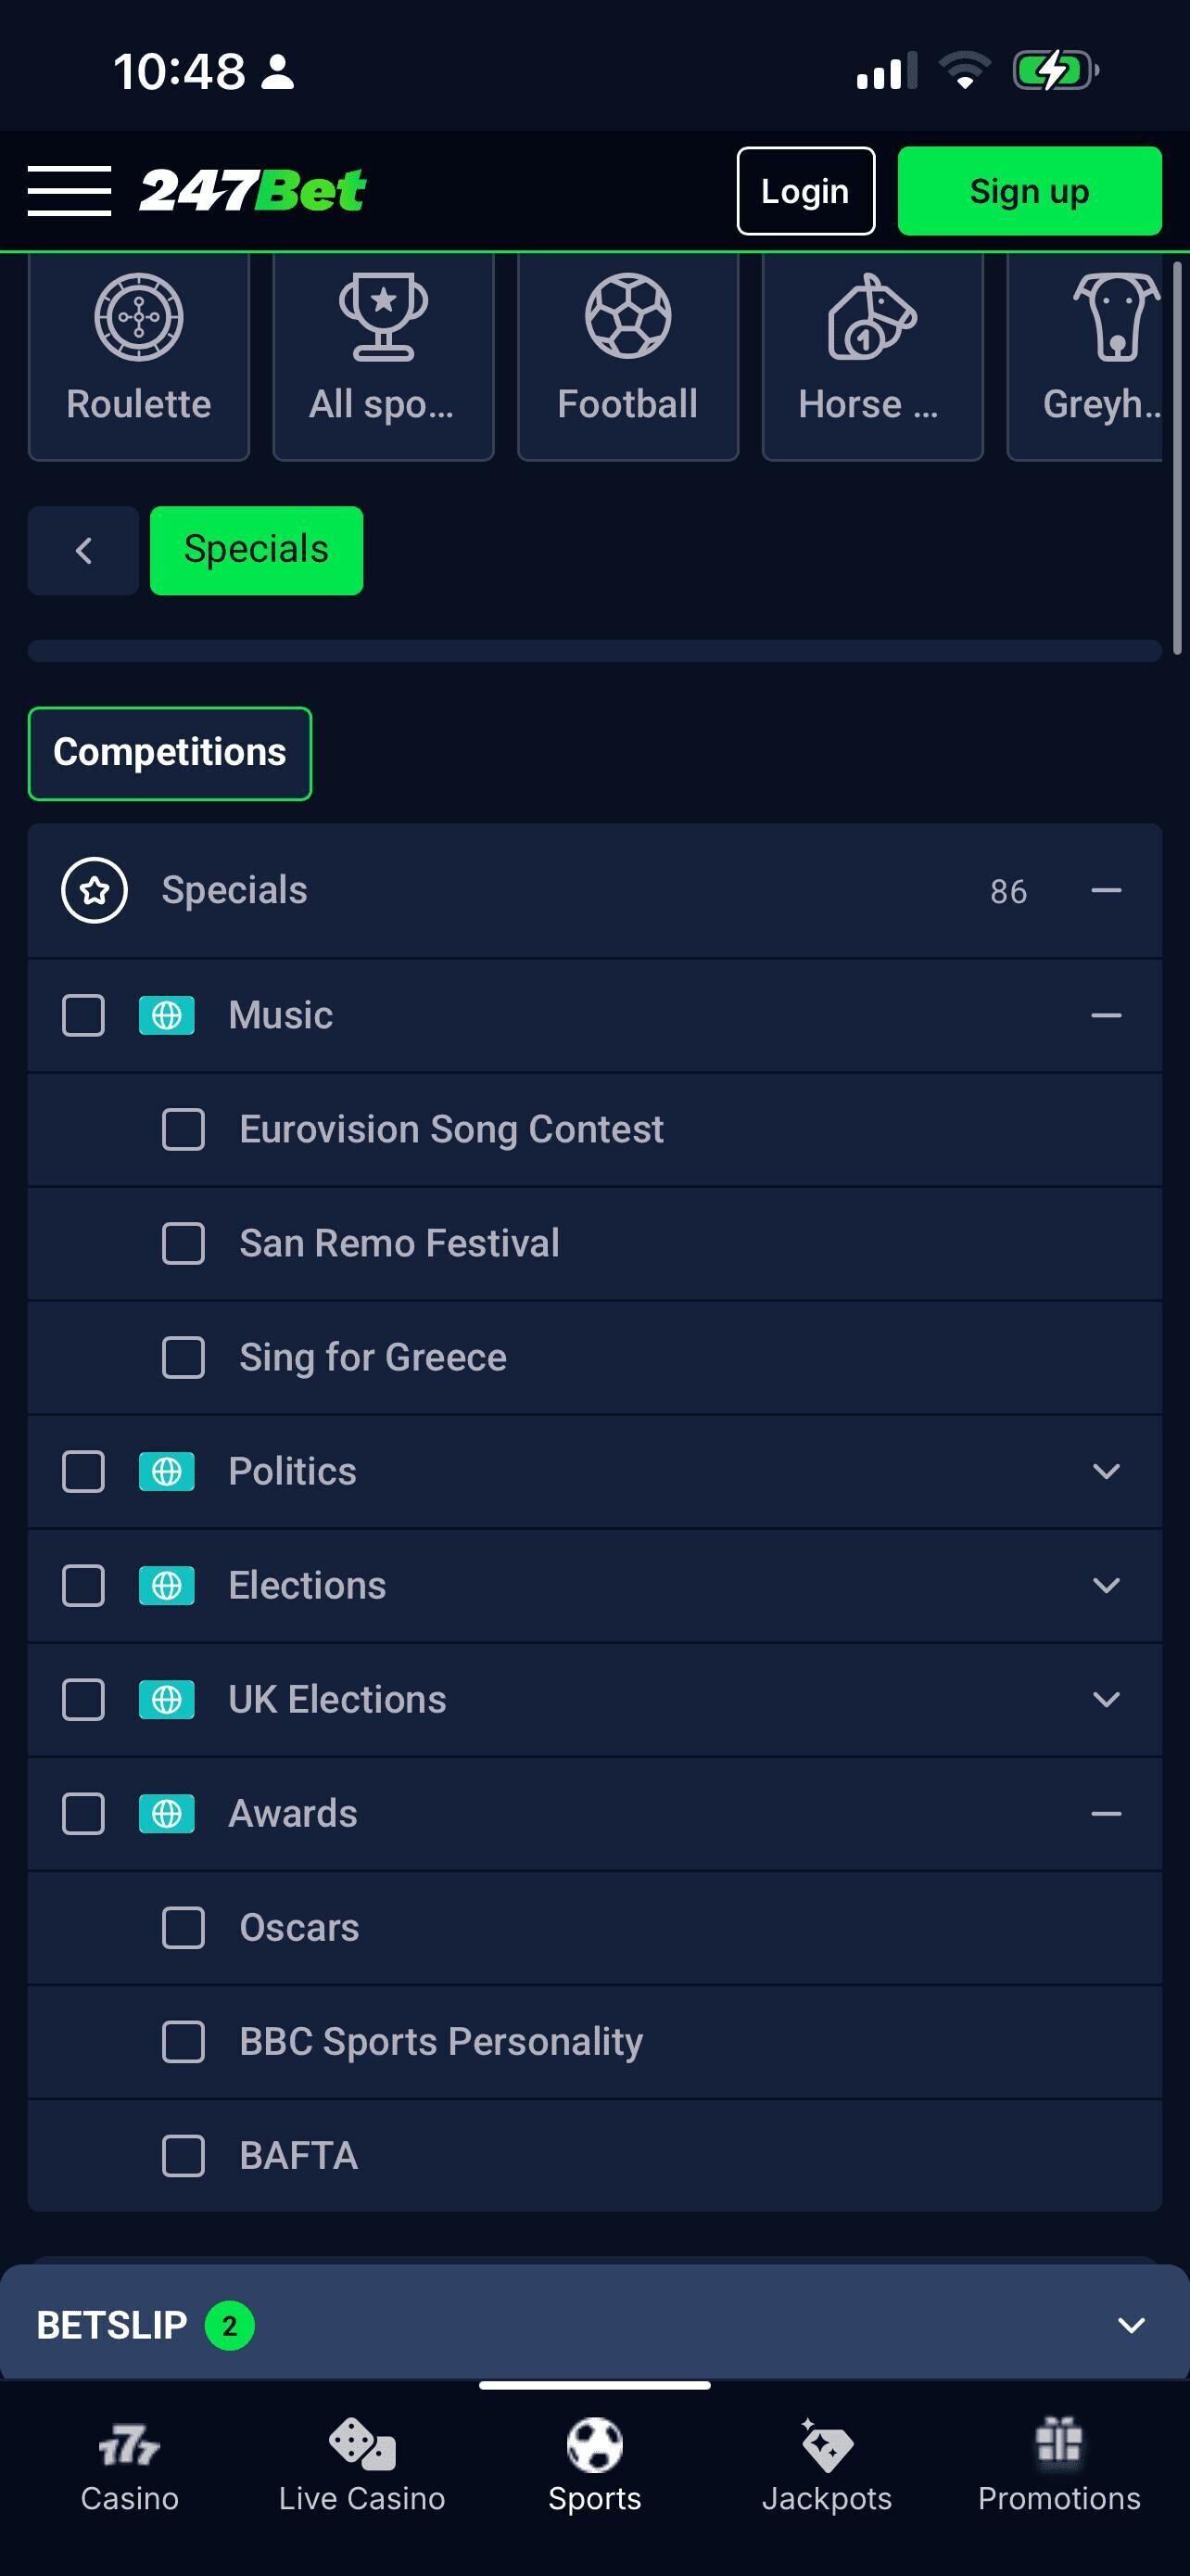Expand the BETSLIP panel chevron
This screenshot has width=1190, height=2576.
pyautogui.click(x=1130, y=2325)
